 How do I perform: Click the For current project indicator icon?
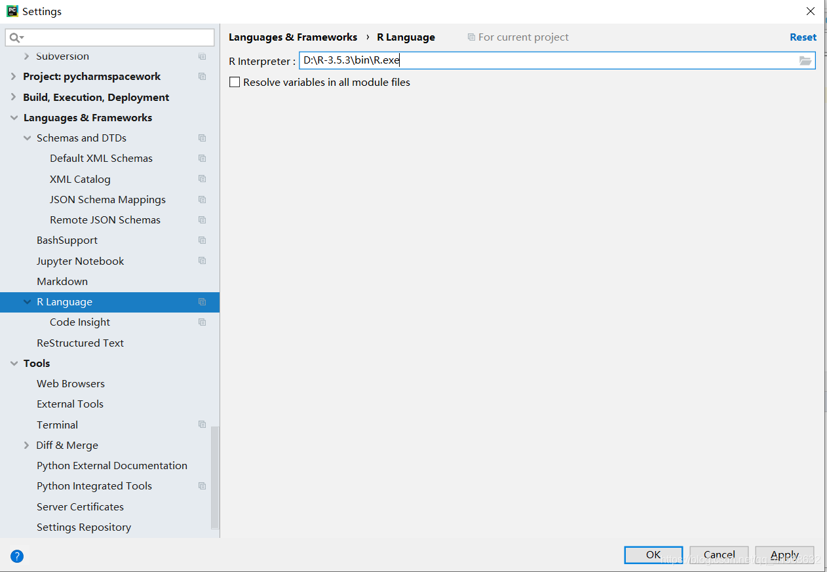click(471, 37)
